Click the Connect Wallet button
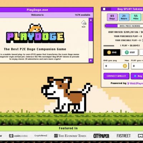This screenshot has height=143, width=143. (x=116, y=76)
